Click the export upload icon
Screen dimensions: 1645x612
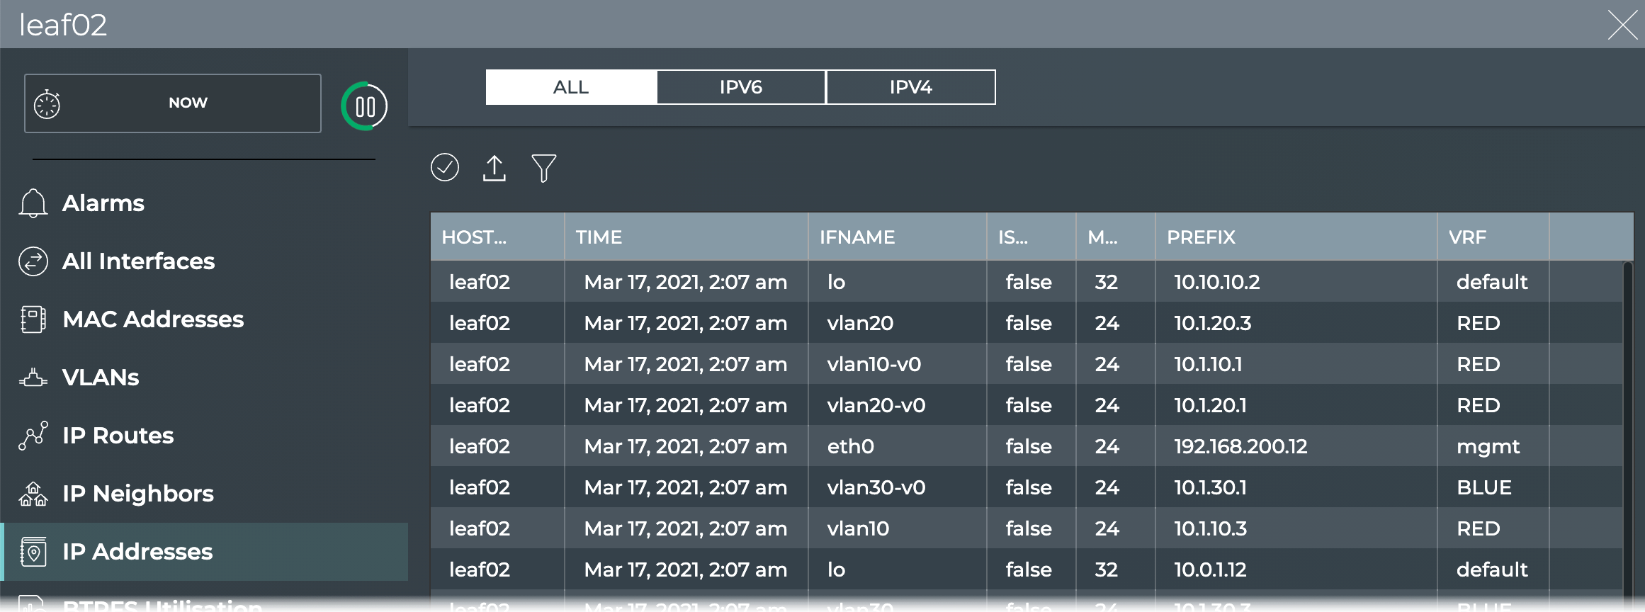point(494,168)
